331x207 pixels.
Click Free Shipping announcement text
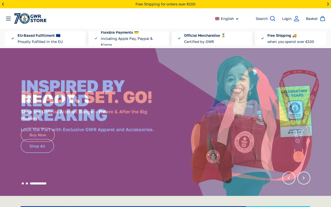pos(165,4)
